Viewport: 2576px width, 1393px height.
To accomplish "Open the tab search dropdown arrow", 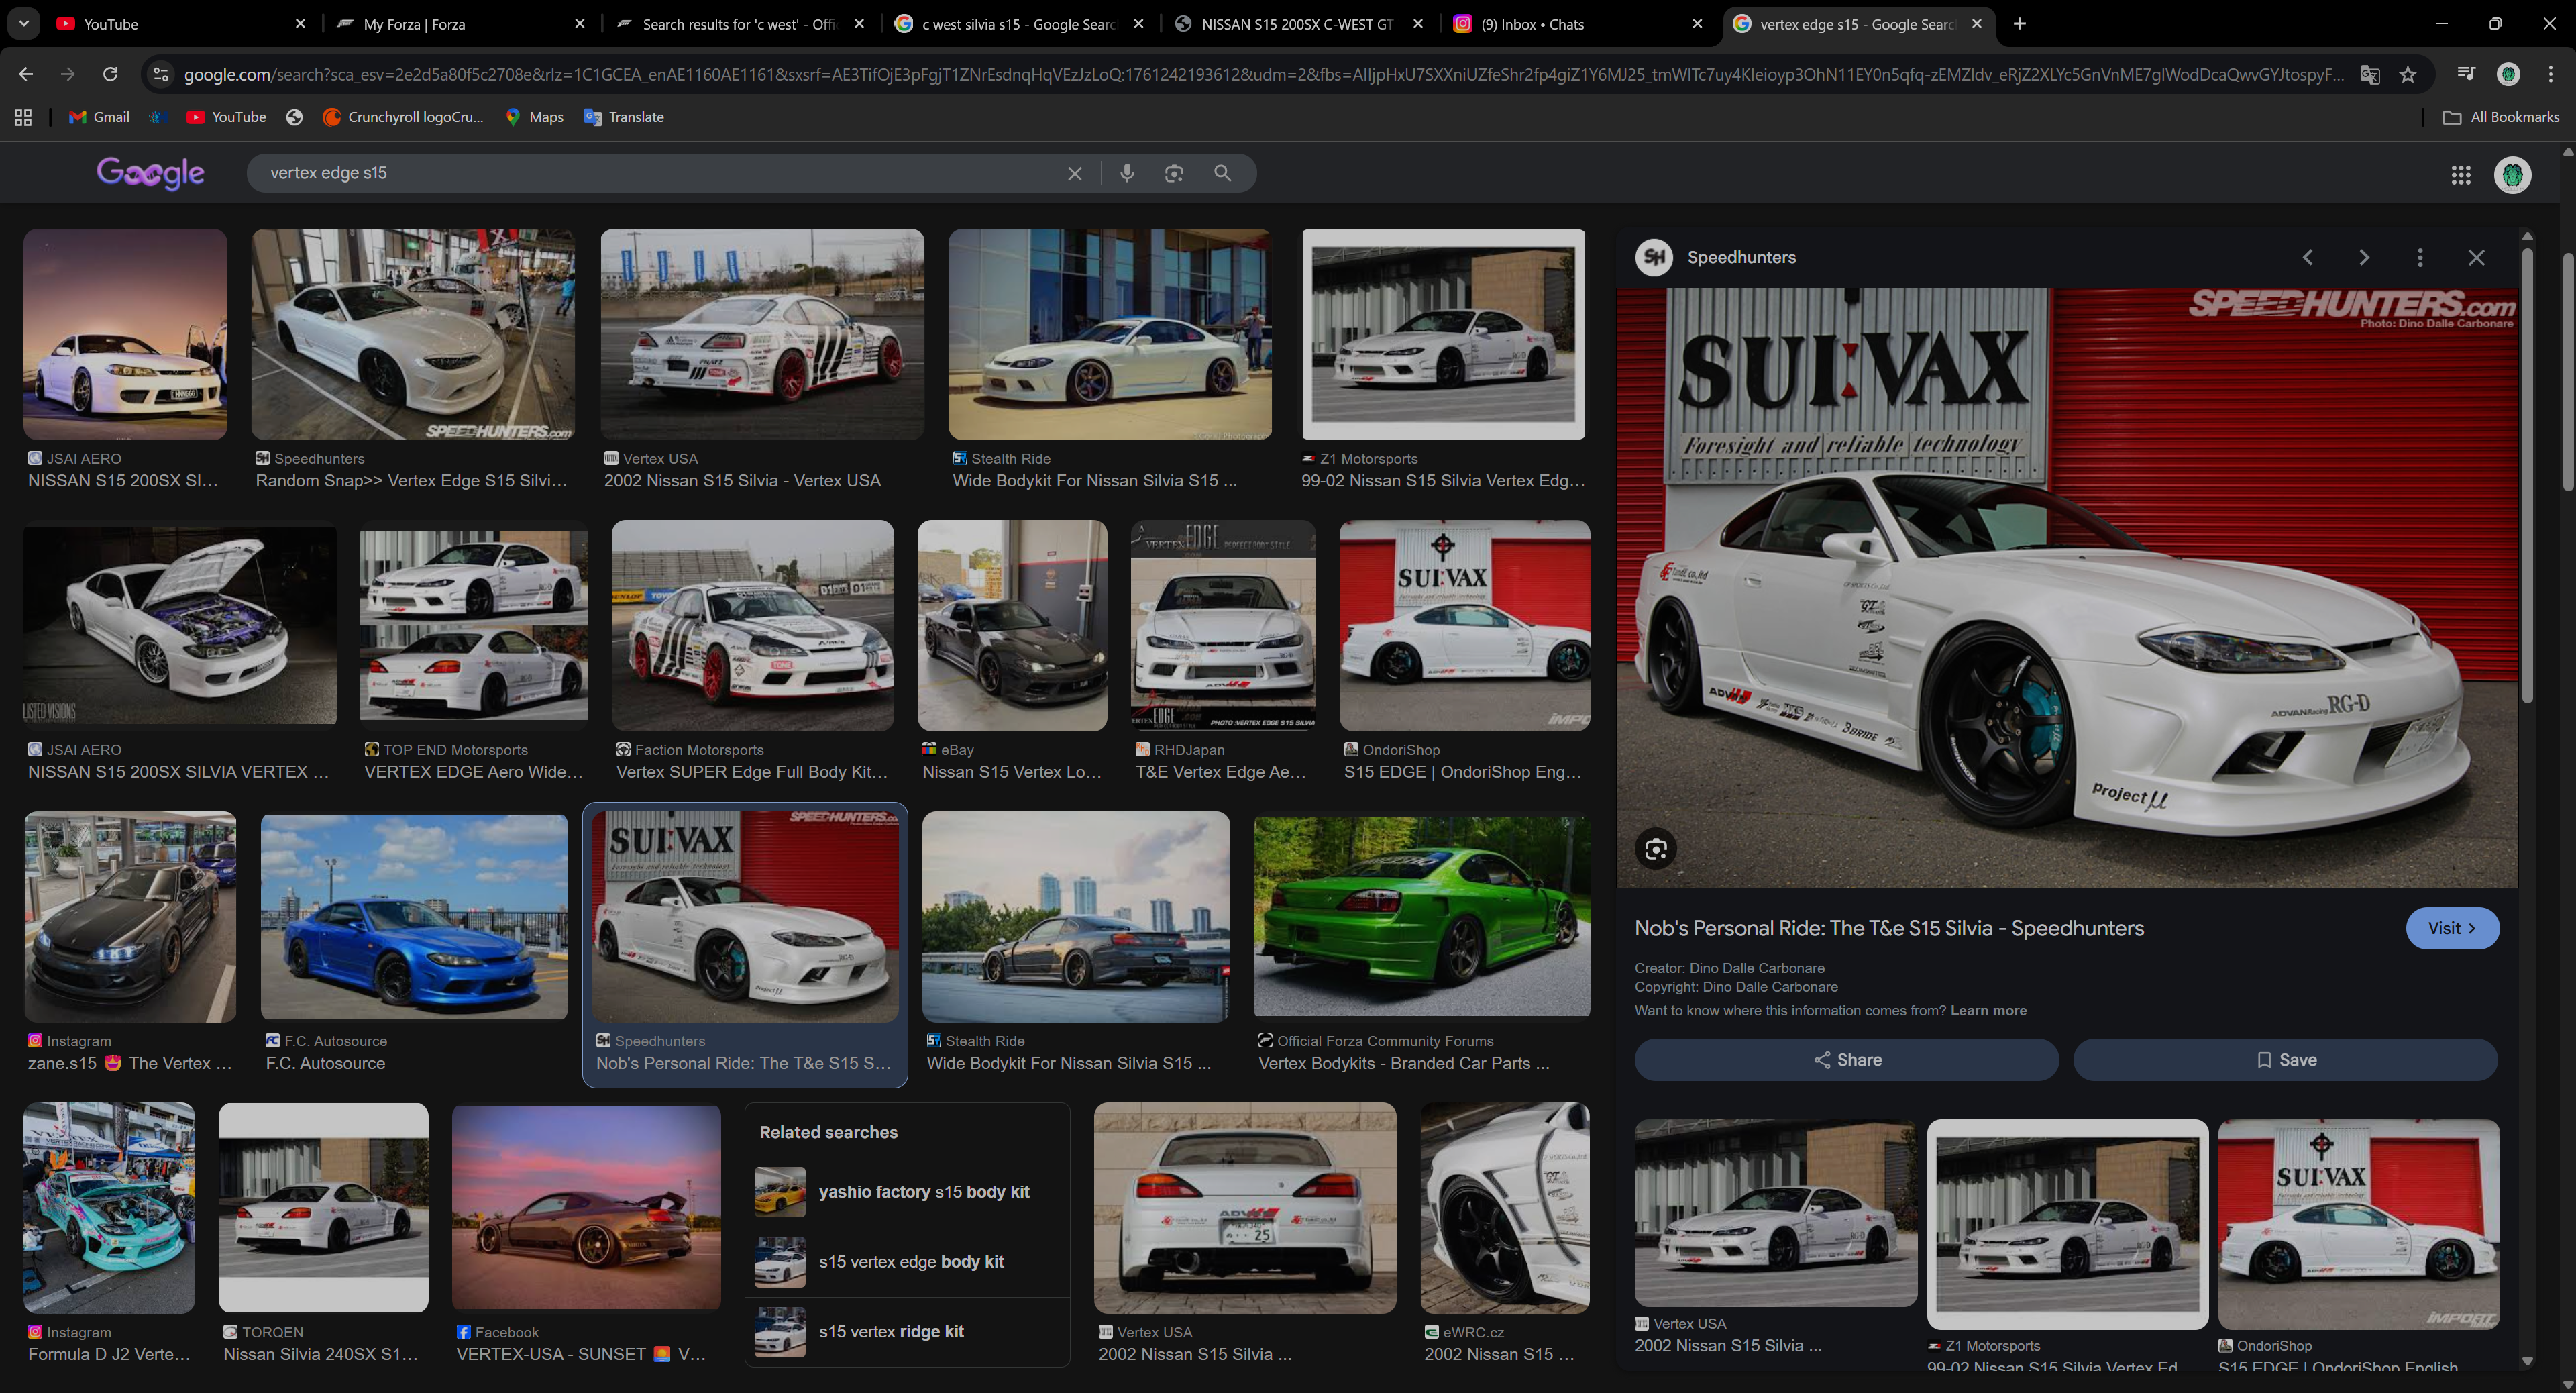I will tap(23, 23).
